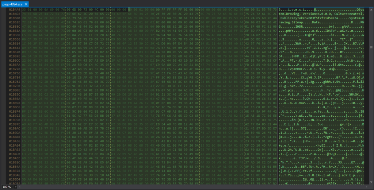Close the pago 4094.exe tab
This screenshot has height=190, width=374.
coord(27,4)
